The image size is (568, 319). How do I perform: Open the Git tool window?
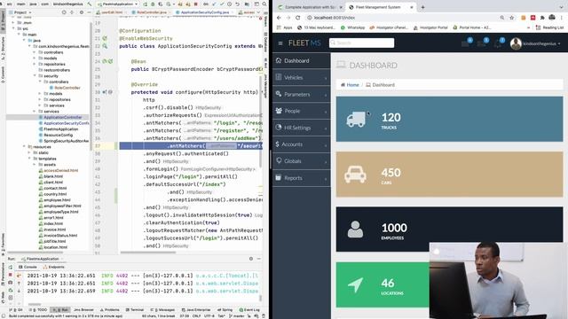(x=16, y=310)
